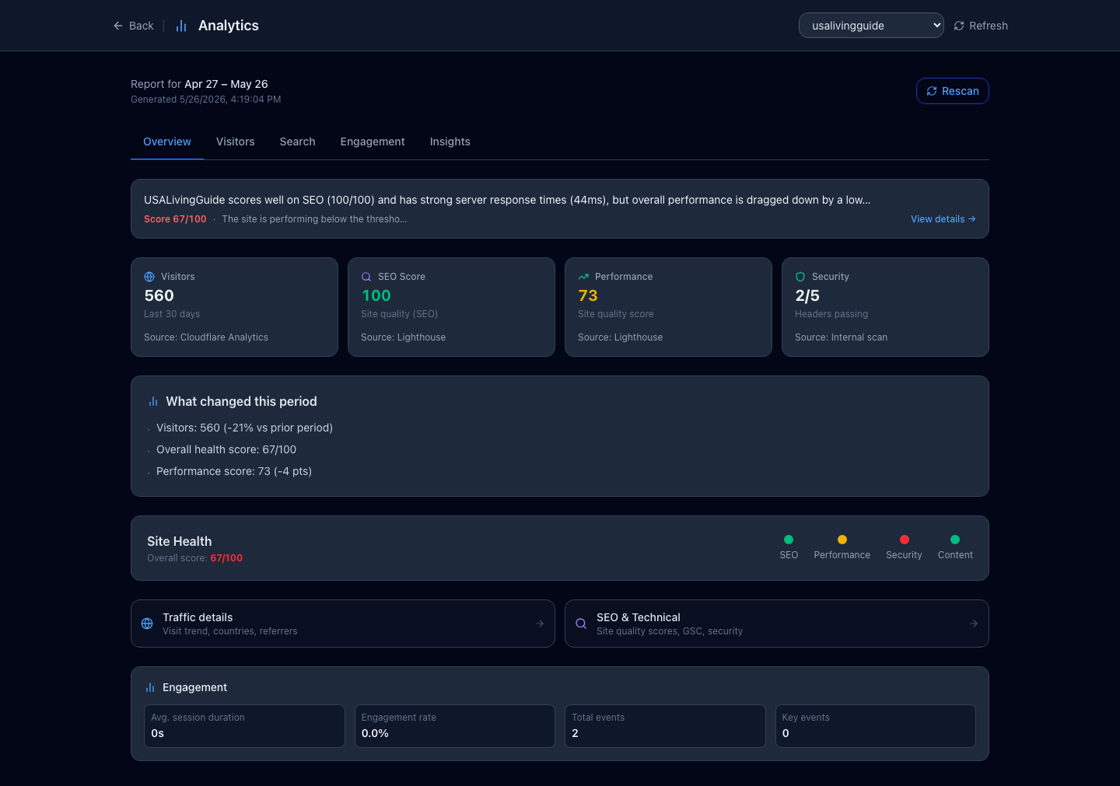Viewport: 1120px width, 786px height.
Task: Click the circular arrows icon next to Refresh
Action: 959,26
